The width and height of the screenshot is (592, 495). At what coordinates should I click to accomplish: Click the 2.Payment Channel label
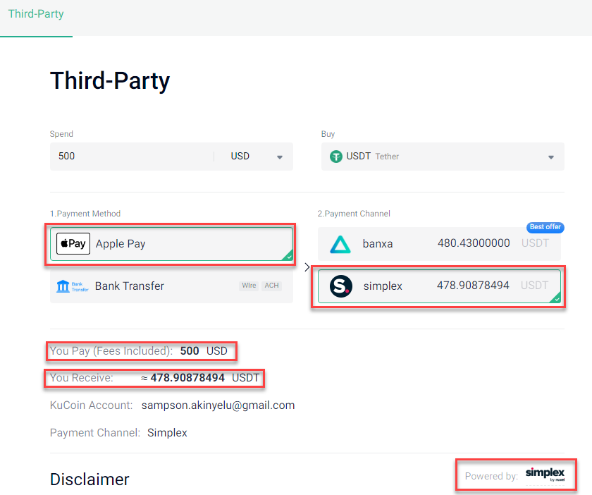(354, 214)
